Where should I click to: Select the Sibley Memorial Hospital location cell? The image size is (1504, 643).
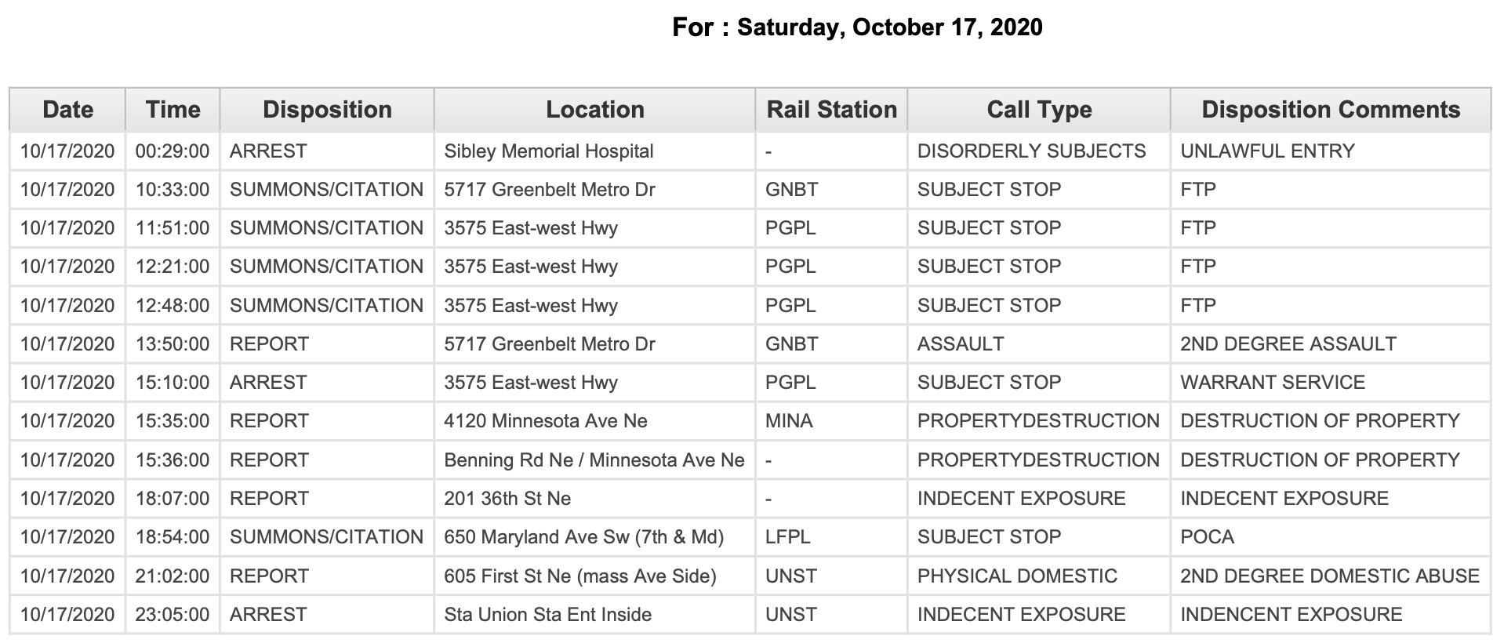click(594, 151)
